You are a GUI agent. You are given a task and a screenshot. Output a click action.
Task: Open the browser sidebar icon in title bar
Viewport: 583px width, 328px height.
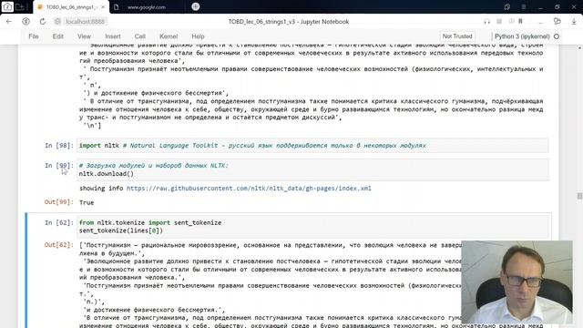(506, 7)
